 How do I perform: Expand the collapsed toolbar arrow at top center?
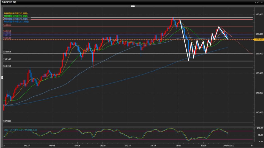point(133,6)
